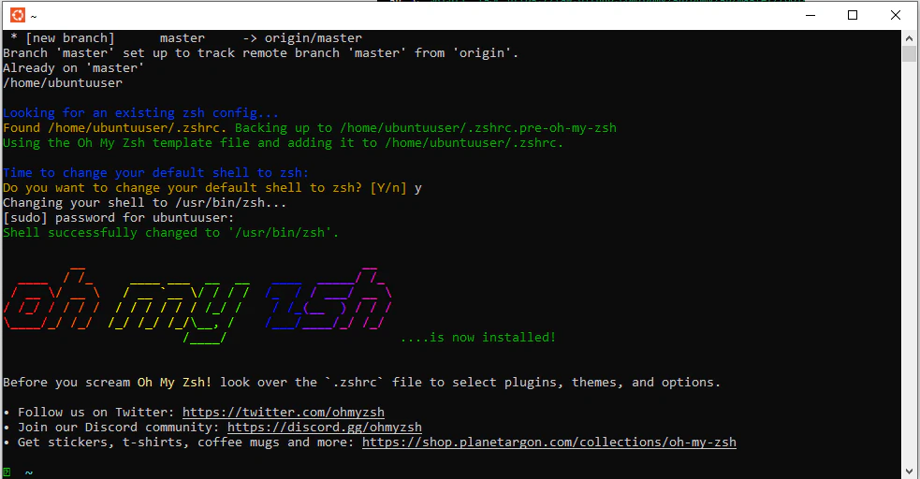Click the "....is now installed!" message
Image resolution: width=920 pixels, height=479 pixels.
pyautogui.click(x=477, y=338)
